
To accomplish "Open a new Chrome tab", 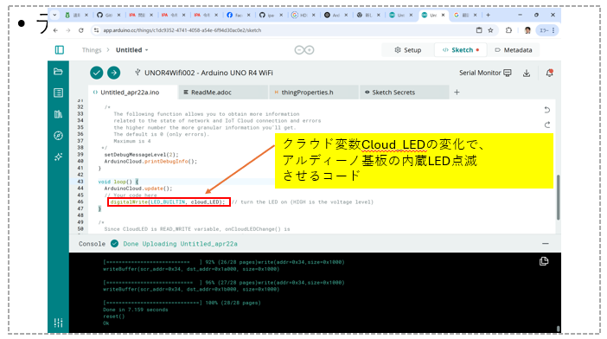I will tap(489, 15).
